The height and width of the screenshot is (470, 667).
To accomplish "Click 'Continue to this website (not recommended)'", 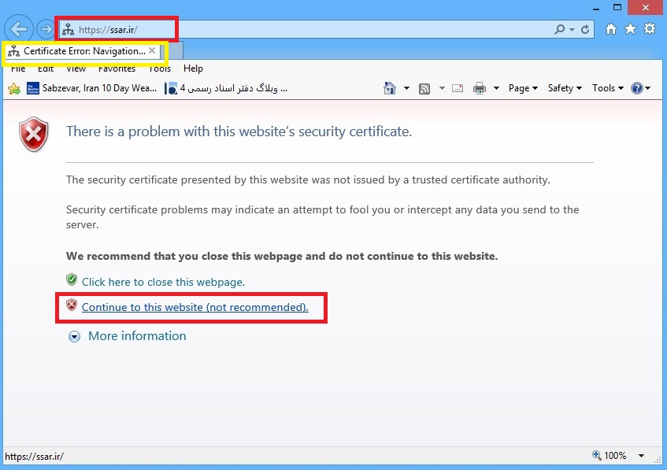I will pos(195,307).
